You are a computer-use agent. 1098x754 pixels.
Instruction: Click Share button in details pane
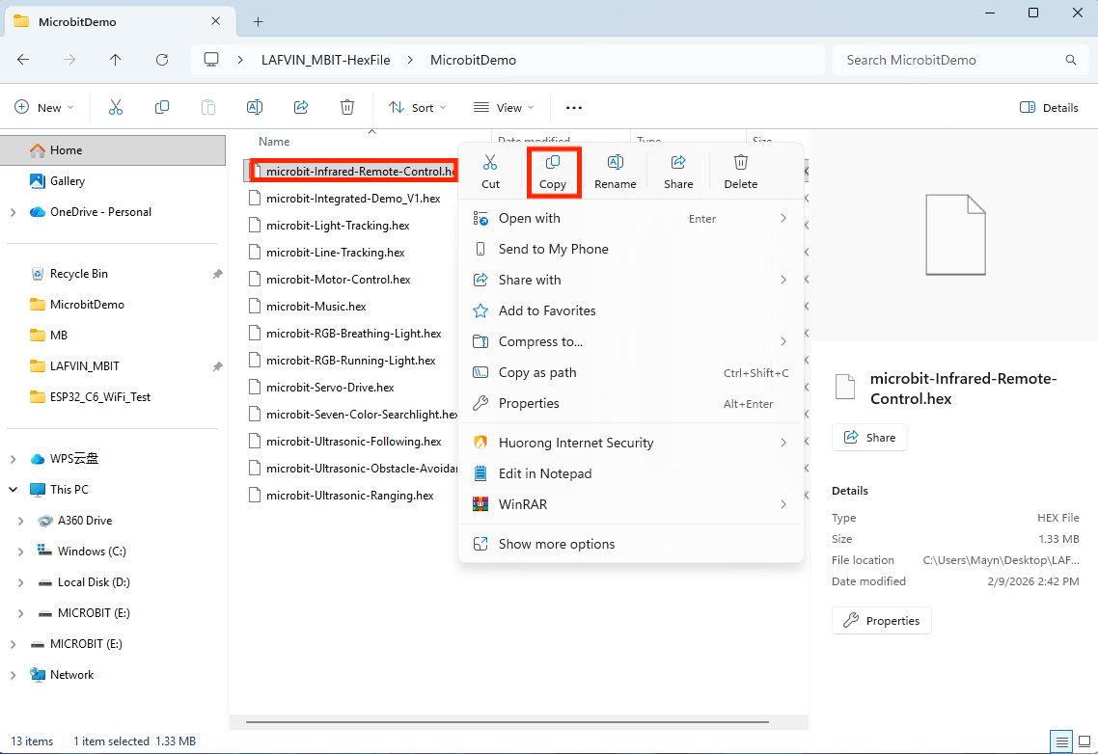pos(869,438)
